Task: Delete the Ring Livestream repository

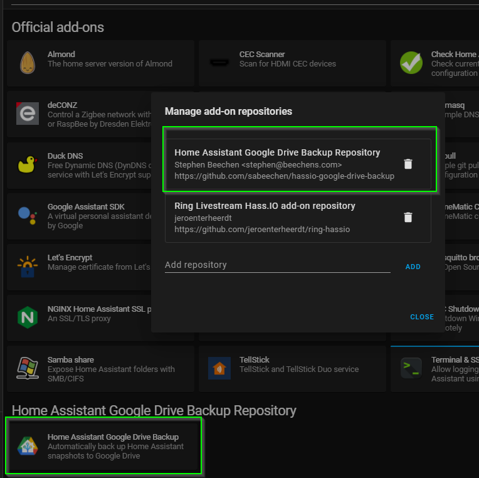Action: tap(408, 217)
